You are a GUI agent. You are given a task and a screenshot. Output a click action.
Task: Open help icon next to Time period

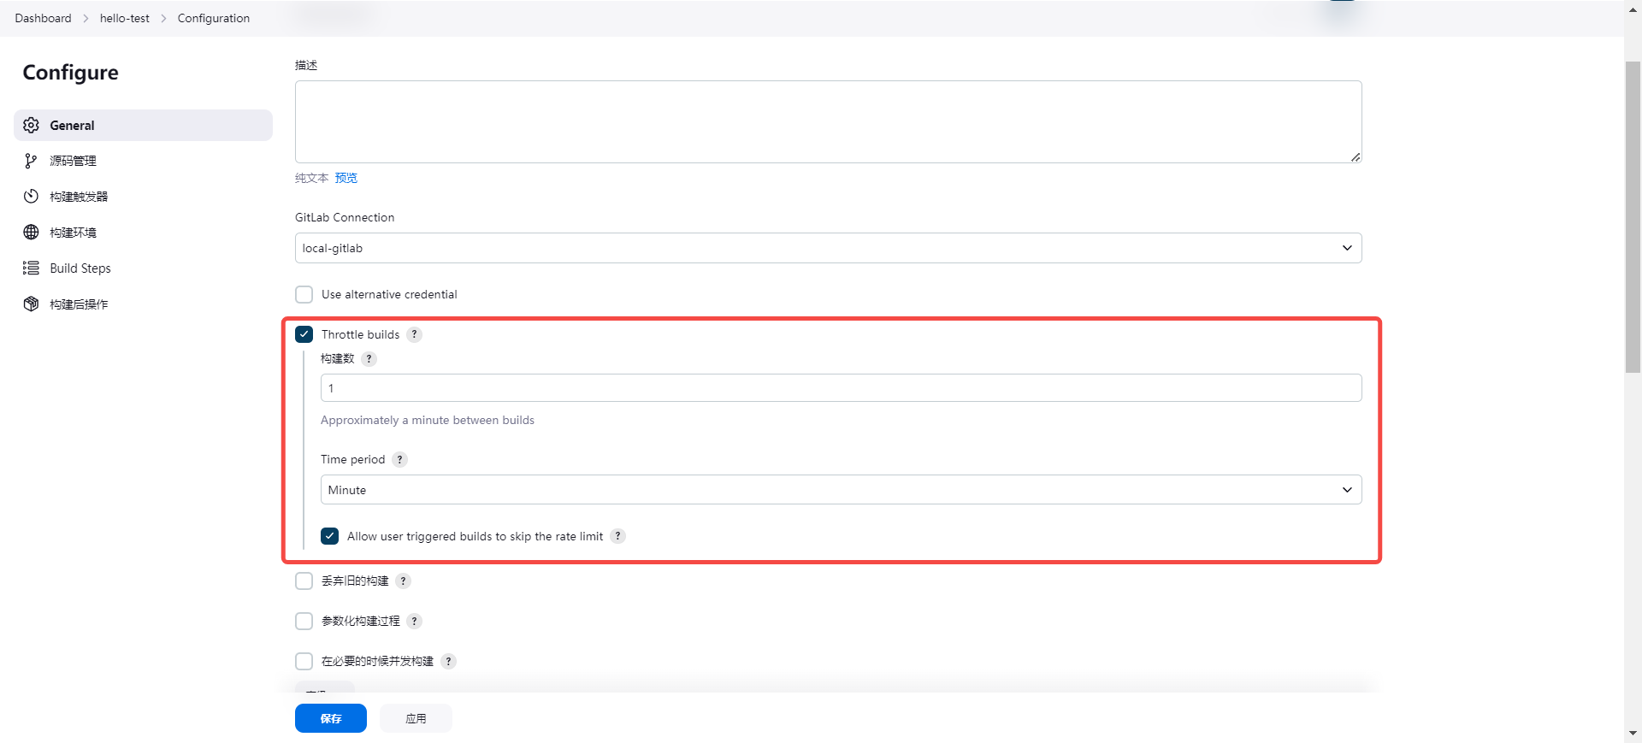tap(399, 459)
